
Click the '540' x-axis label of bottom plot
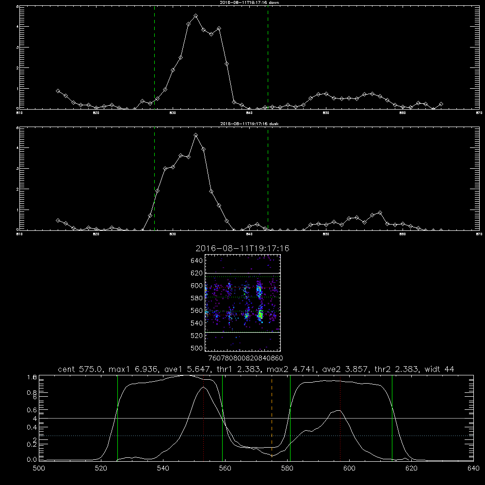click(163, 469)
